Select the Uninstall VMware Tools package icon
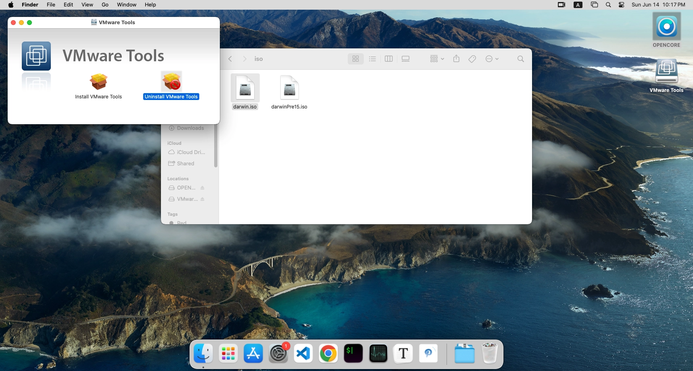The width and height of the screenshot is (693, 371). (x=171, y=81)
